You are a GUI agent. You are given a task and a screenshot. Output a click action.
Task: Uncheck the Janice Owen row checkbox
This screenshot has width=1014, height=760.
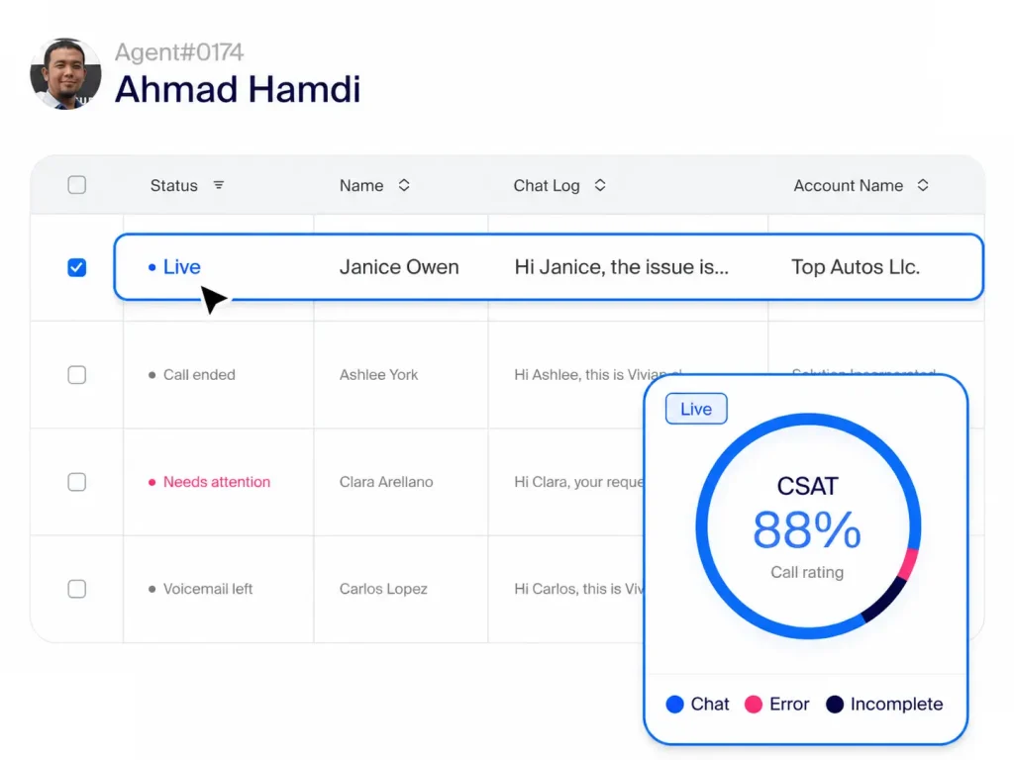pos(77,267)
